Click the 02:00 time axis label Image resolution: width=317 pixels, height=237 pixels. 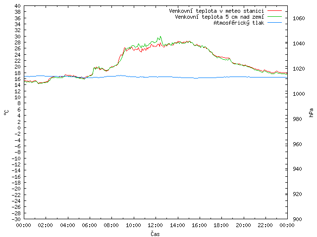coord(45,225)
